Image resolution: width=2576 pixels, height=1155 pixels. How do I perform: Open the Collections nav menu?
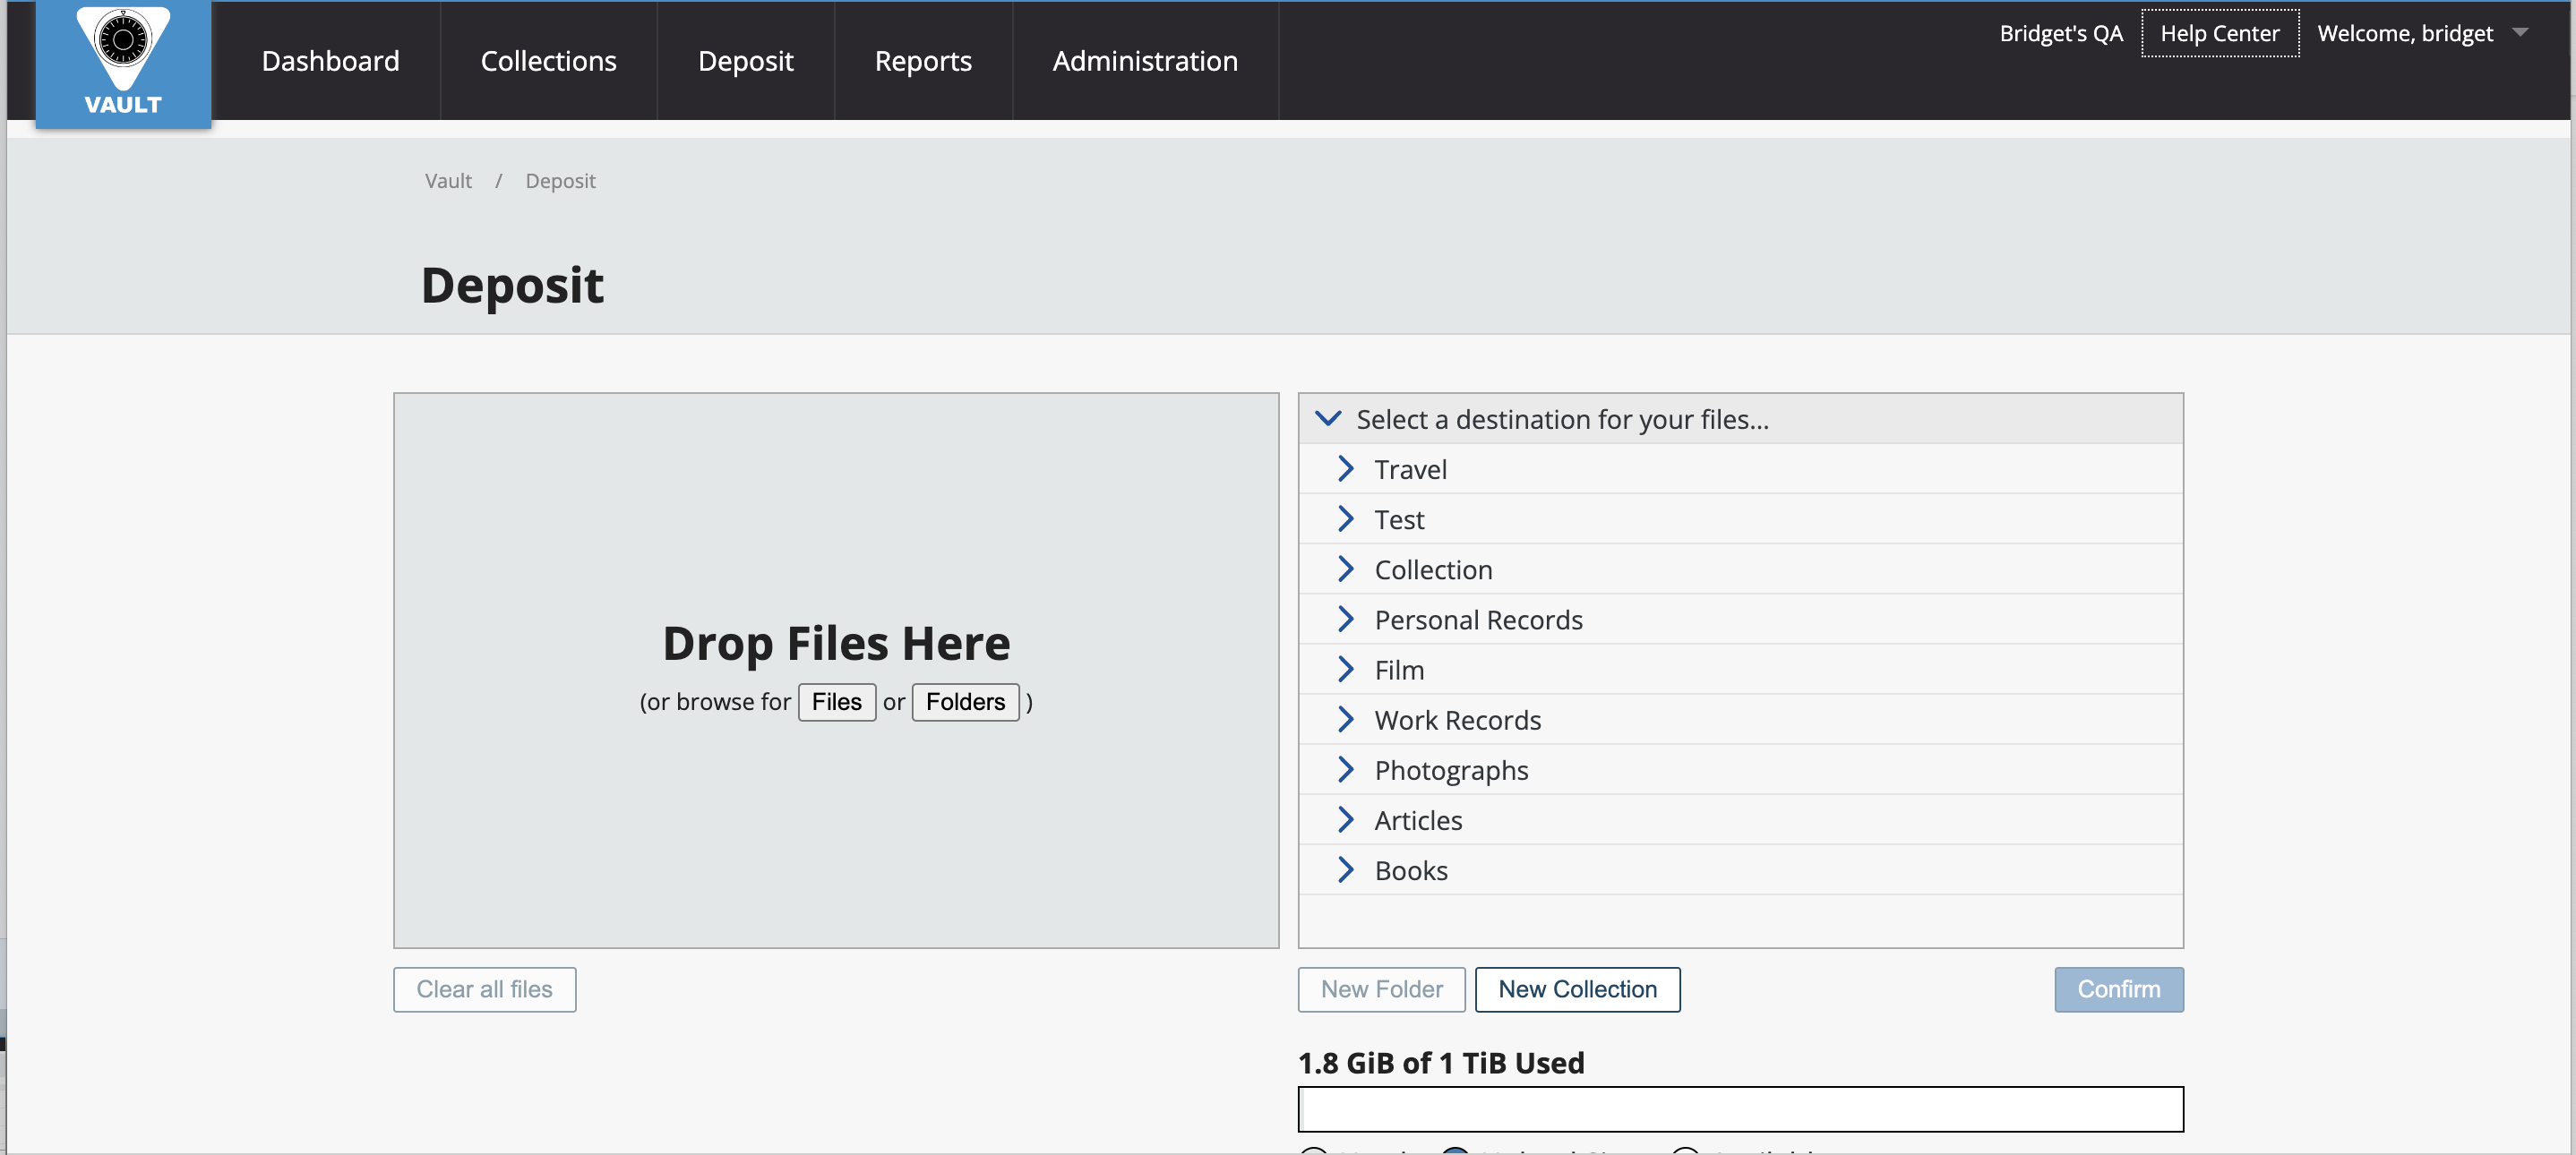(x=548, y=61)
